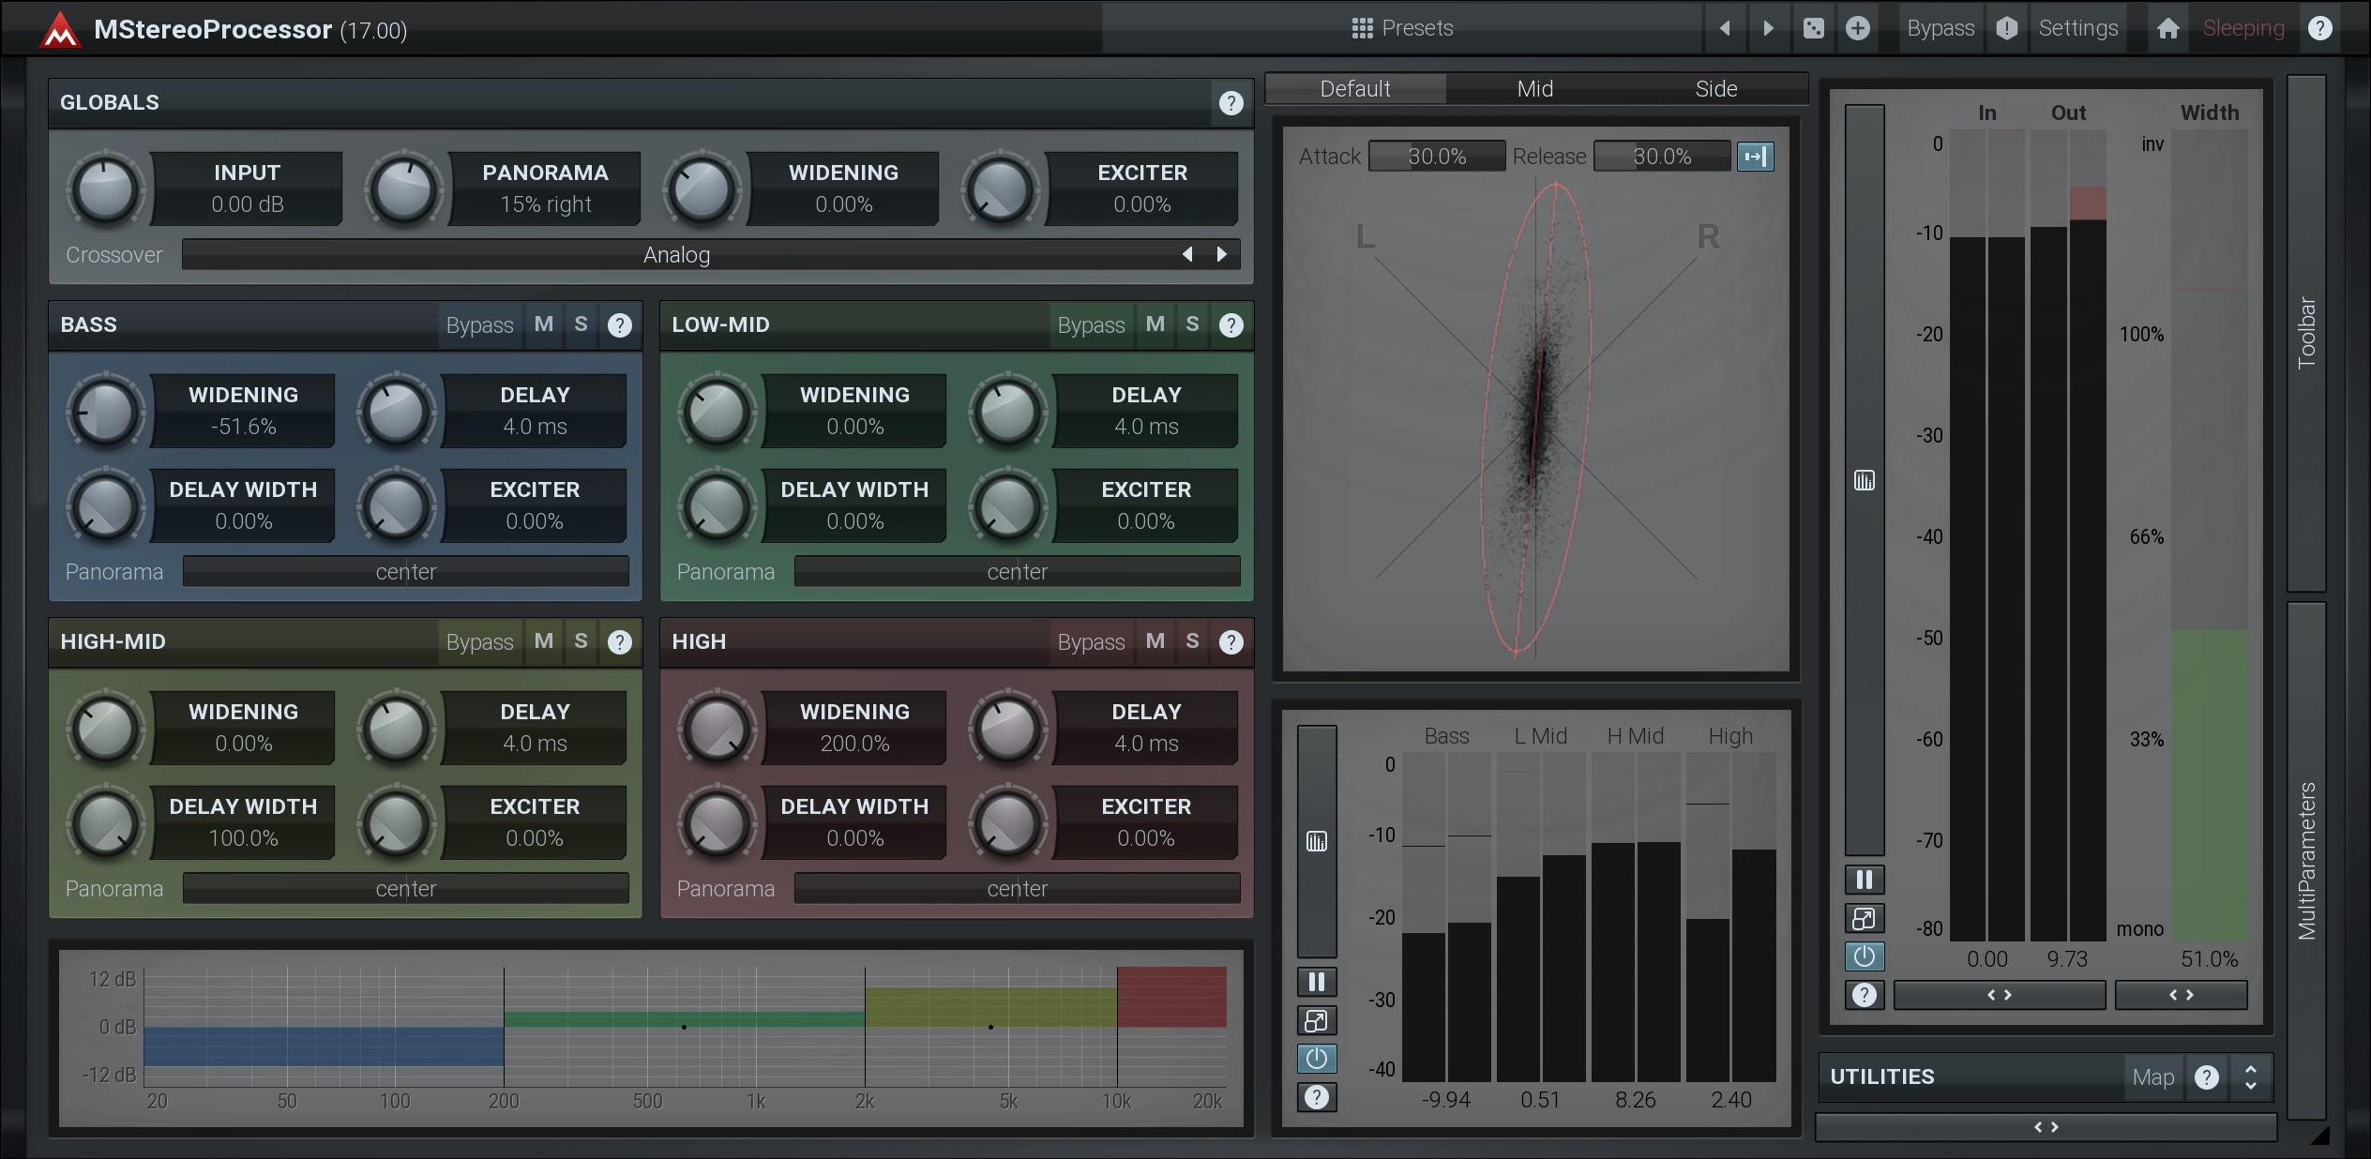Switch to the Side tab
The height and width of the screenshot is (1159, 2371).
1715,89
